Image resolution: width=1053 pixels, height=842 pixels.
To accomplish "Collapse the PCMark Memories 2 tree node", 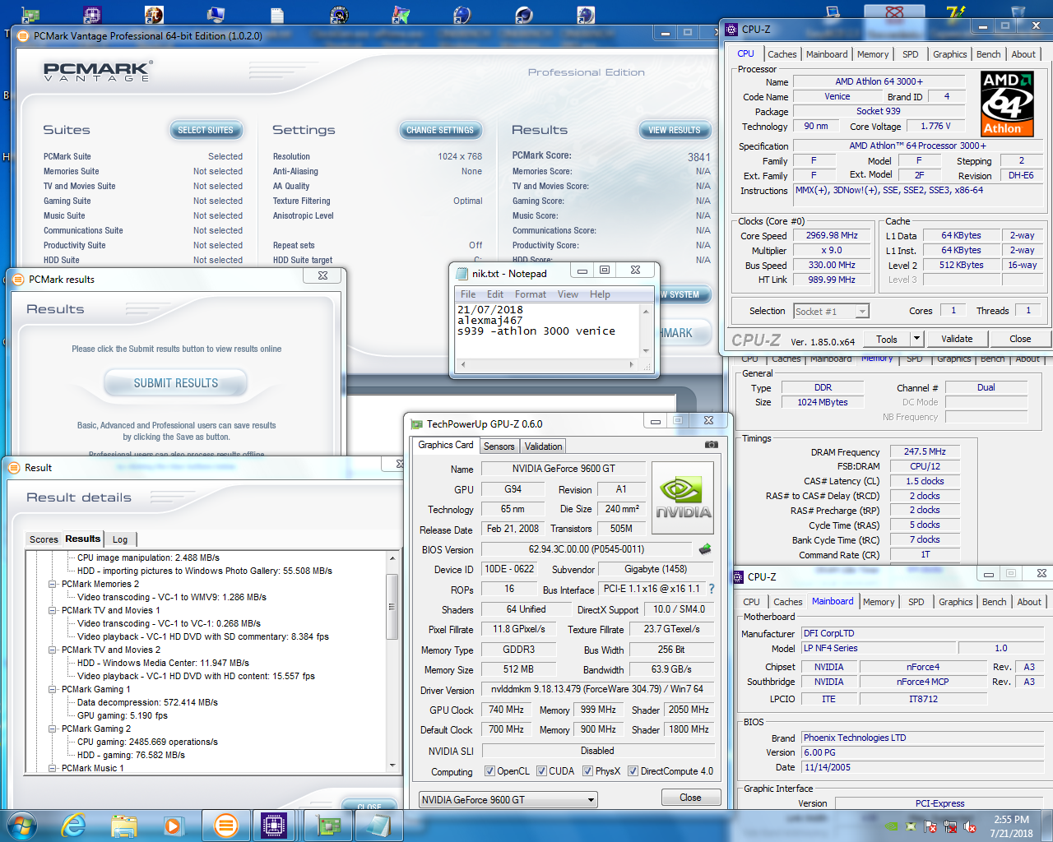I will pos(53,584).
